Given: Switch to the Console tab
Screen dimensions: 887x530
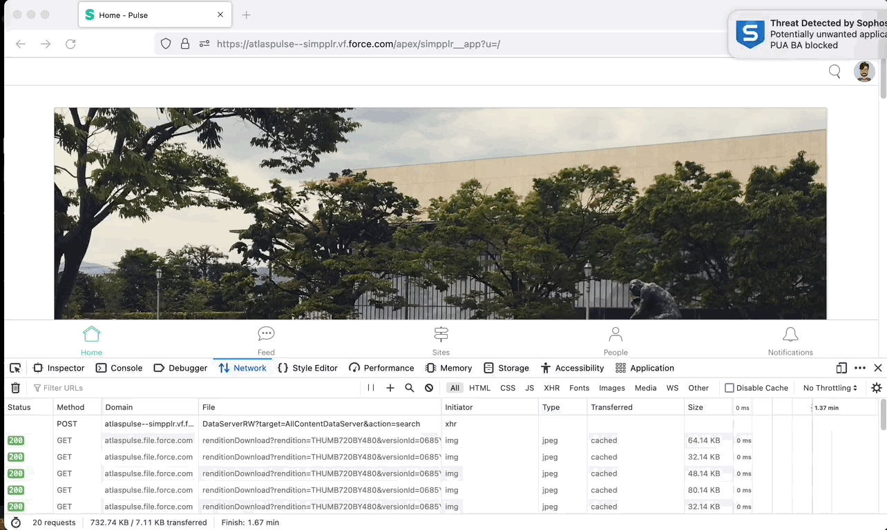Looking at the screenshot, I should 120,368.
